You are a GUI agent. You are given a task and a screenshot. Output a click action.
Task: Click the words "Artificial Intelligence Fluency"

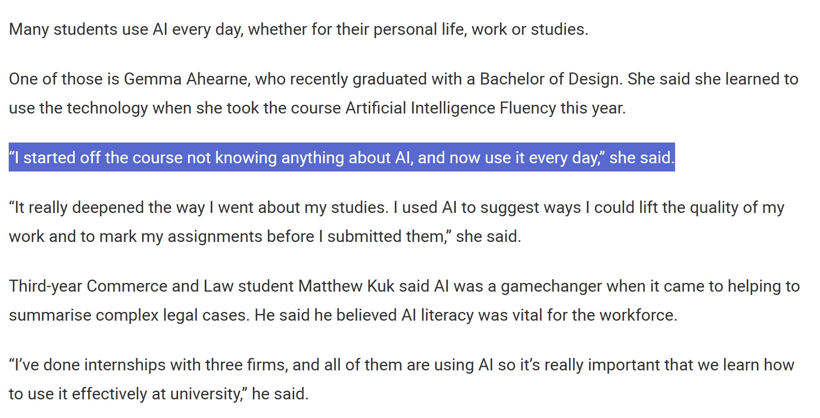[x=450, y=108]
